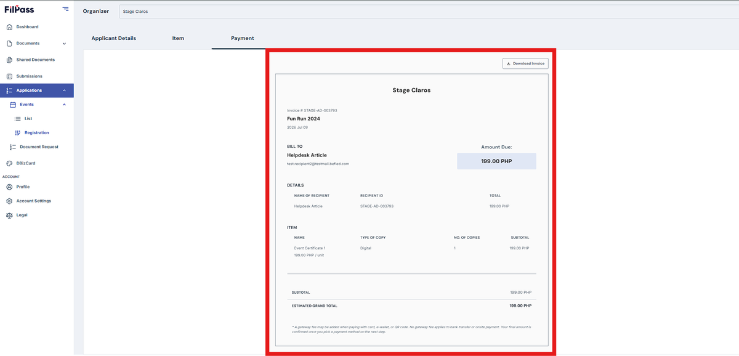The image size is (739, 356).
Task: Click the date 2026 Jul 09
Action: 297,127
